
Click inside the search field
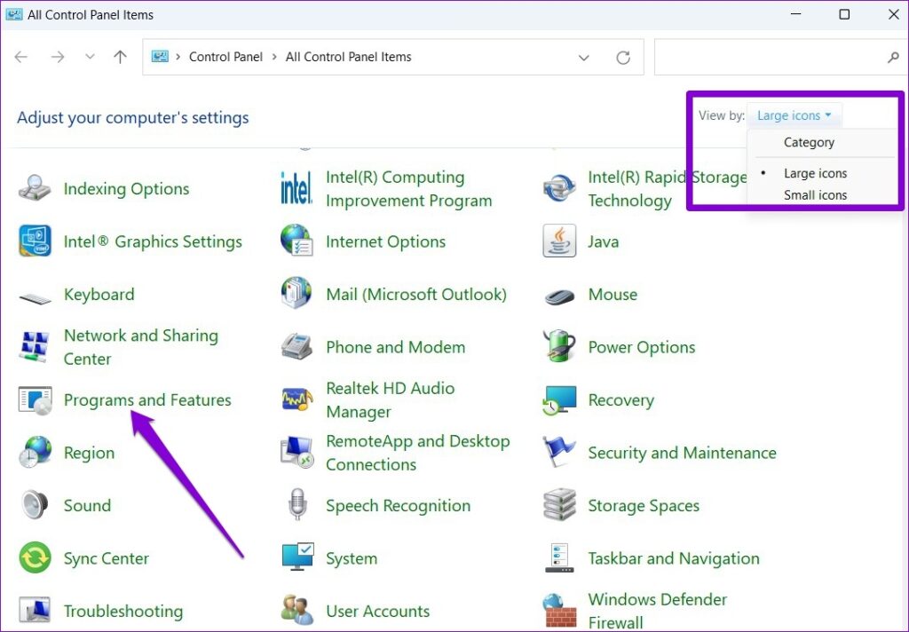(772, 56)
